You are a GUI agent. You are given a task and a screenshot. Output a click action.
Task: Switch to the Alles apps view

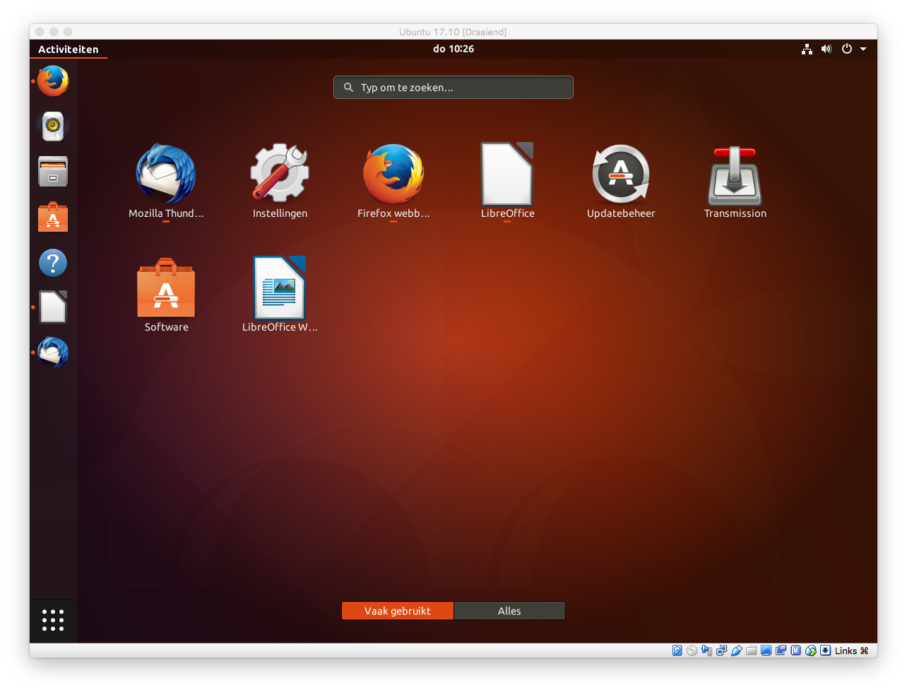click(x=509, y=611)
